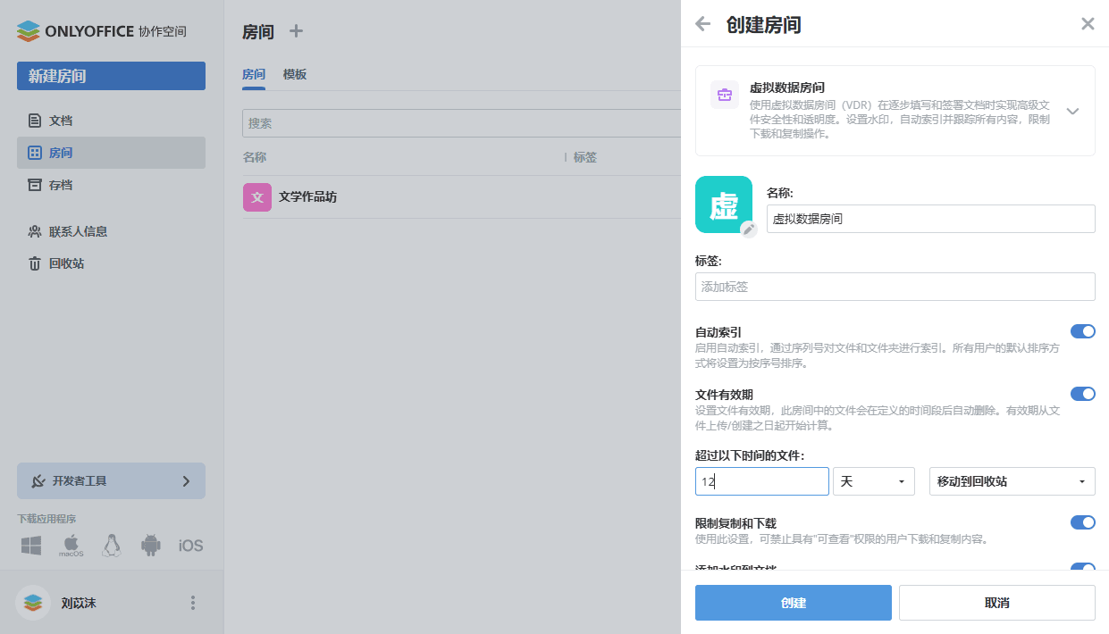1109x634 pixels.
Task: Click the plus icon next to 房间 heading
Action: point(296,31)
